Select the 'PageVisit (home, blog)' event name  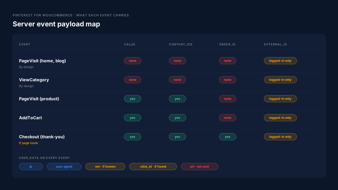pyautogui.click(x=43, y=61)
